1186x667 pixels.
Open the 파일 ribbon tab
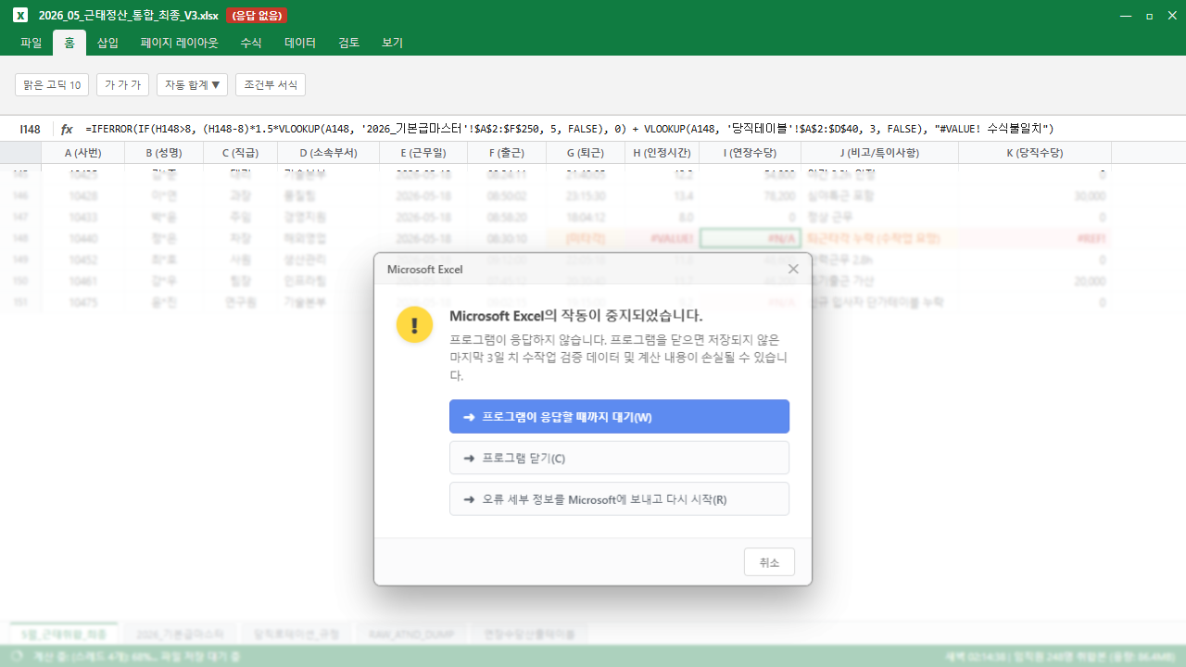32,43
